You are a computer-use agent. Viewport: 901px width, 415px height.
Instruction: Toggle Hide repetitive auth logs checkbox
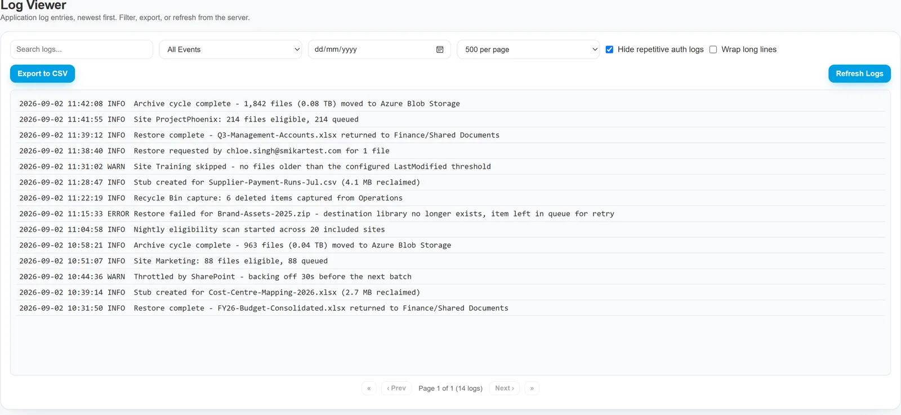(609, 49)
